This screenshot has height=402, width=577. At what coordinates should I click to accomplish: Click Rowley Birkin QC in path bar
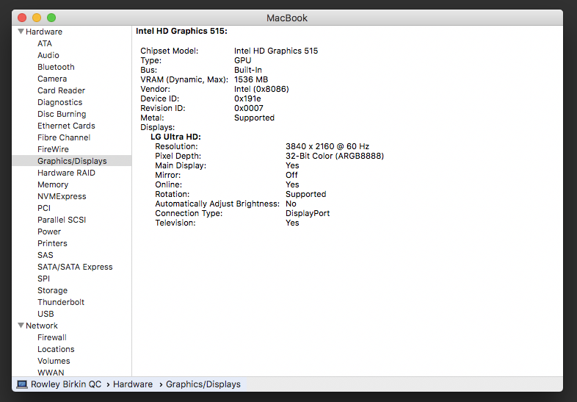66,384
